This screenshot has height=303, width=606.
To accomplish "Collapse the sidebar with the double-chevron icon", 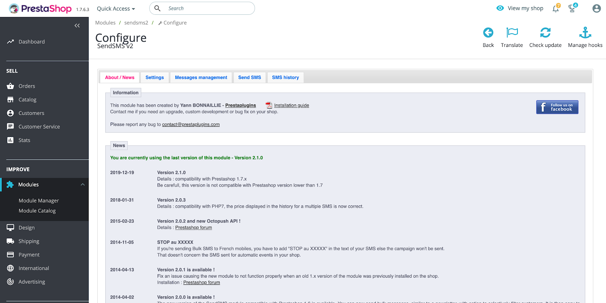I will pyautogui.click(x=77, y=26).
